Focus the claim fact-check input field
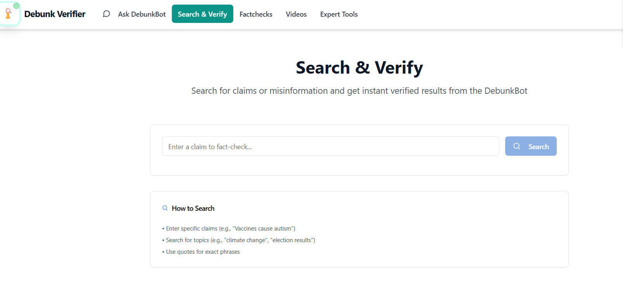Screen dimensions: 623x308 [x=330, y=146]
